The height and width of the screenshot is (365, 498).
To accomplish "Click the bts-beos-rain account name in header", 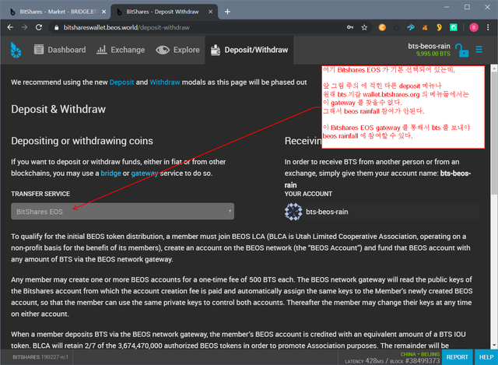I will pos(429,46).
